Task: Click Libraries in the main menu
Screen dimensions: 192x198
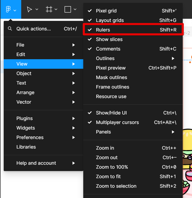Action: pos(26,147)
